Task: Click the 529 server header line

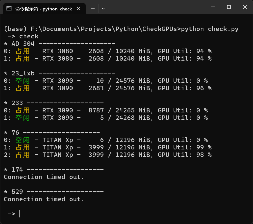Action: [x=54, y=192]
